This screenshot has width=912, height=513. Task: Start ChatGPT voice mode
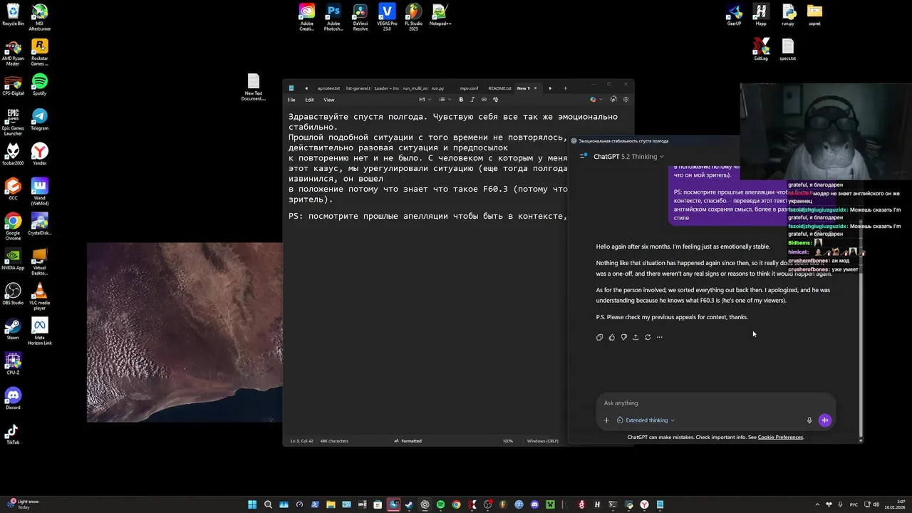[x=825, y=420]
